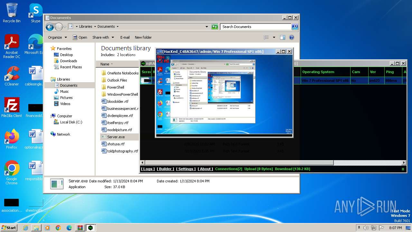This screenshot has height=232, width=412.
Task: Select the Server.exe file
Action: 119,137
